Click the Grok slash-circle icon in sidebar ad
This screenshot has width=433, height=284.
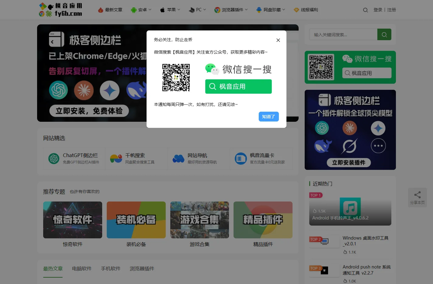point(350,146)
